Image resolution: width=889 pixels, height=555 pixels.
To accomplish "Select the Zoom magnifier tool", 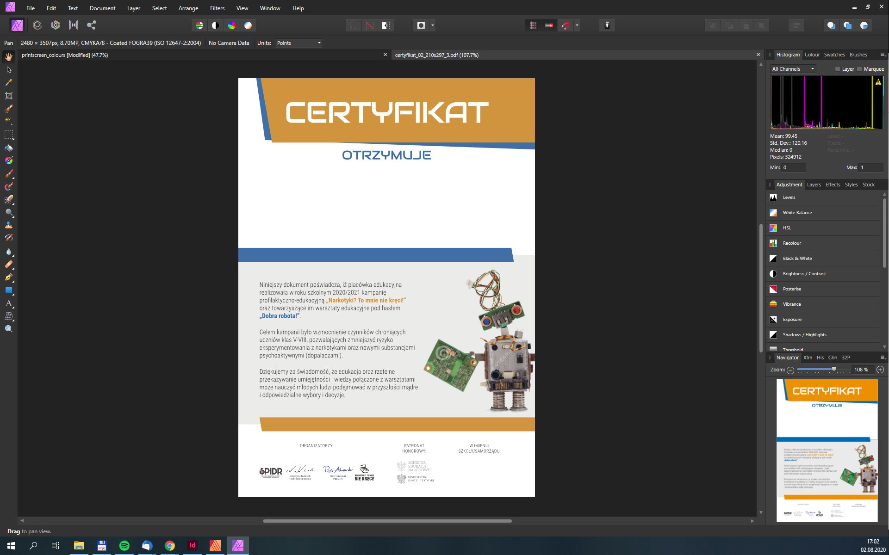I will click(9, 329).
